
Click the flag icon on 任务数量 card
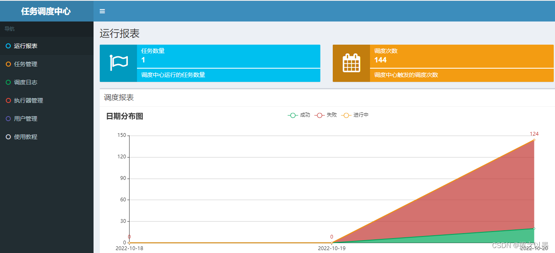pos(118,63)
